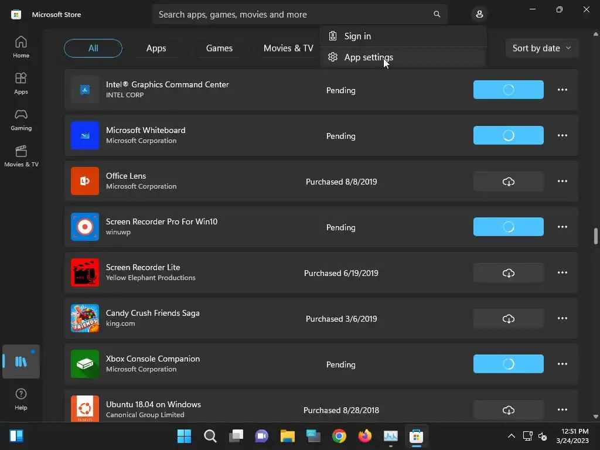
Task: Click pending progress button for Microsoft Whiteboard
Action: [508, 135]
